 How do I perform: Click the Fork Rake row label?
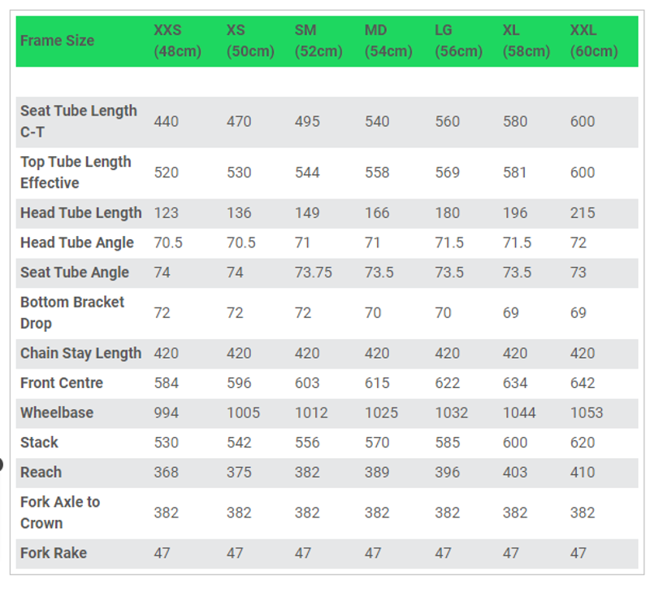[54, 553]
